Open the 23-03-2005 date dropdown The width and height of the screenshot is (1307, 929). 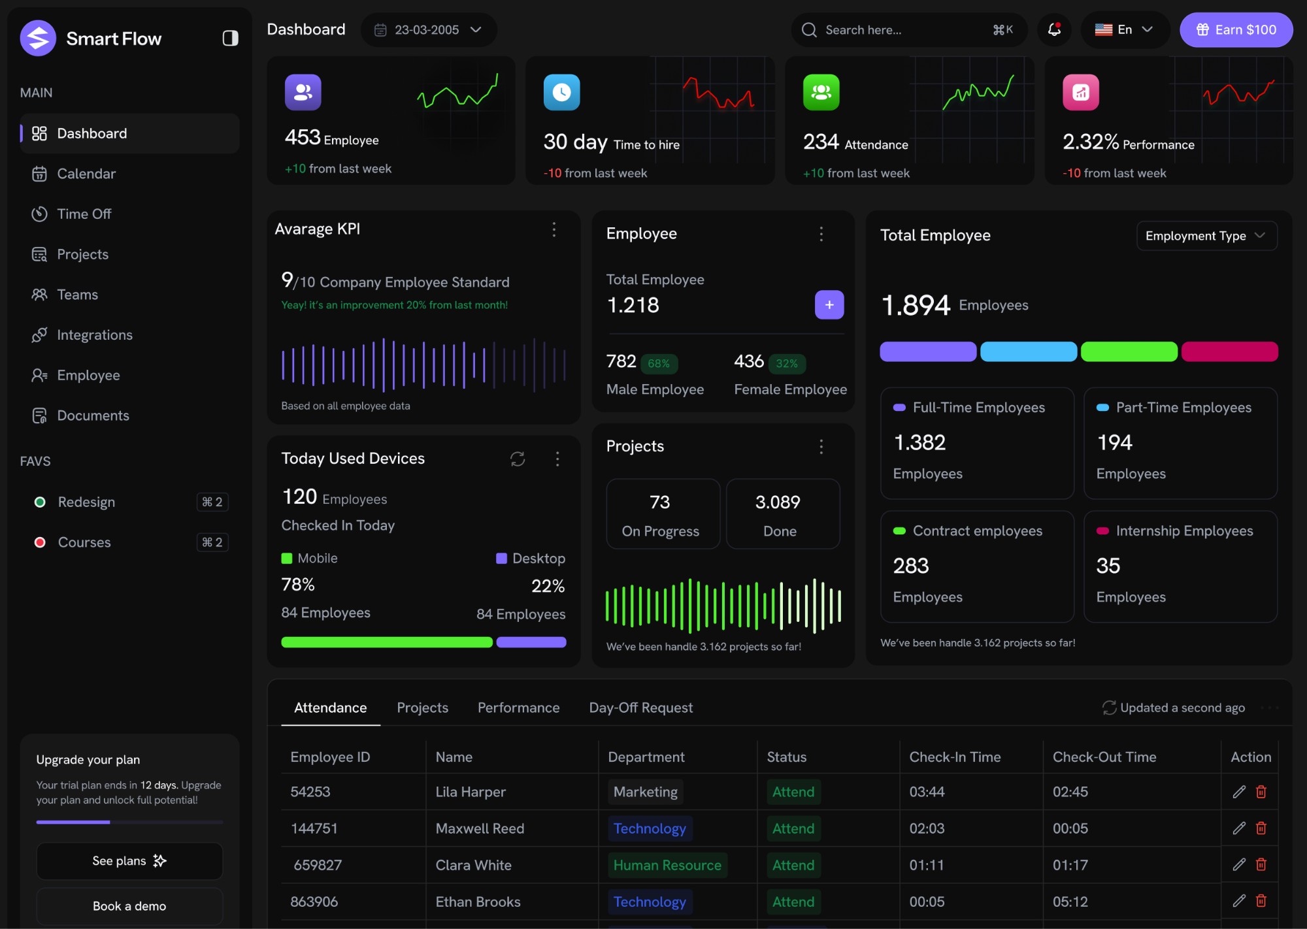tap(429, 30)
